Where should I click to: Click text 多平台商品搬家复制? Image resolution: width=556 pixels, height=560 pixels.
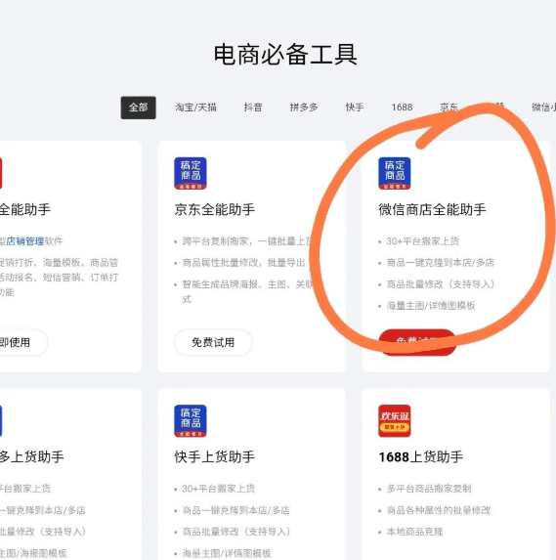pyautogui.click(x=429, y=489)
